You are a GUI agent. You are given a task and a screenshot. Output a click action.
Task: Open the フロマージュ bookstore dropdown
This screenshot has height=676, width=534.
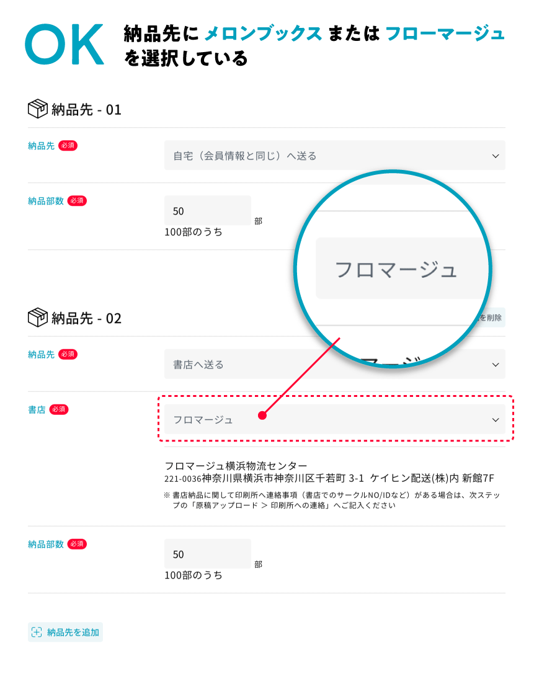tap(334, 419)
